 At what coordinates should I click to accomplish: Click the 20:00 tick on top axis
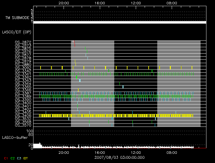tap(64, 3)
